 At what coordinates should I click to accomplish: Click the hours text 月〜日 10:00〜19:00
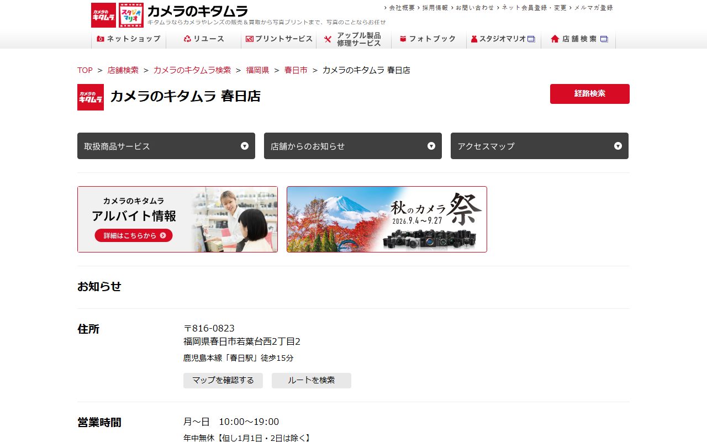[x=231, y=422]
